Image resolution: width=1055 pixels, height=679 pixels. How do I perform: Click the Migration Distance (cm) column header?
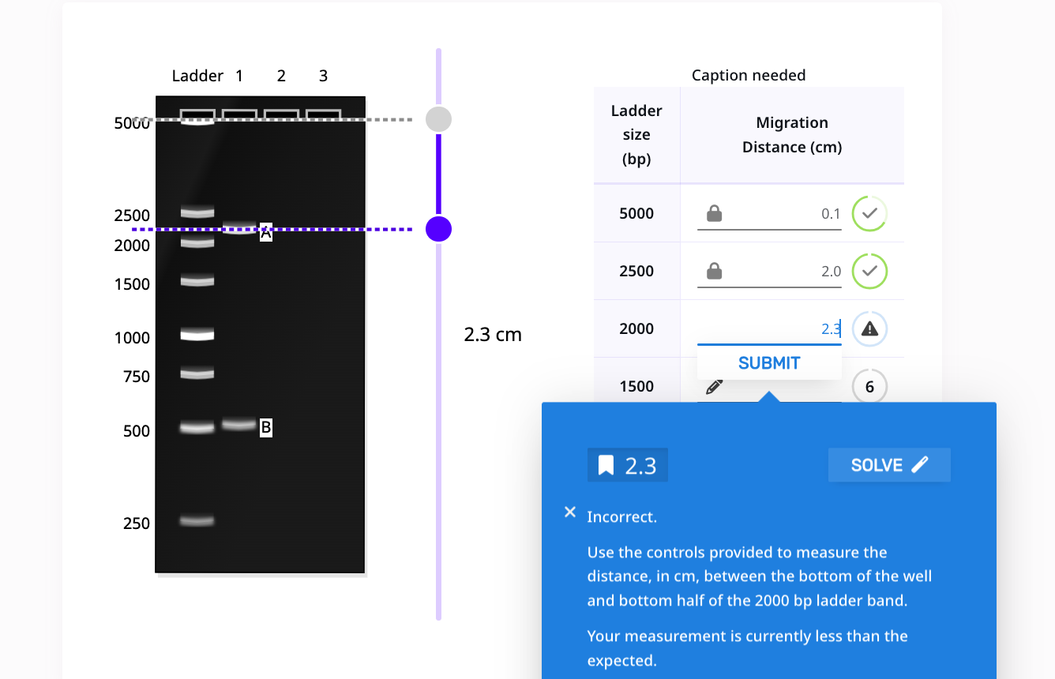pyautogui.click(x=792, y=135)
